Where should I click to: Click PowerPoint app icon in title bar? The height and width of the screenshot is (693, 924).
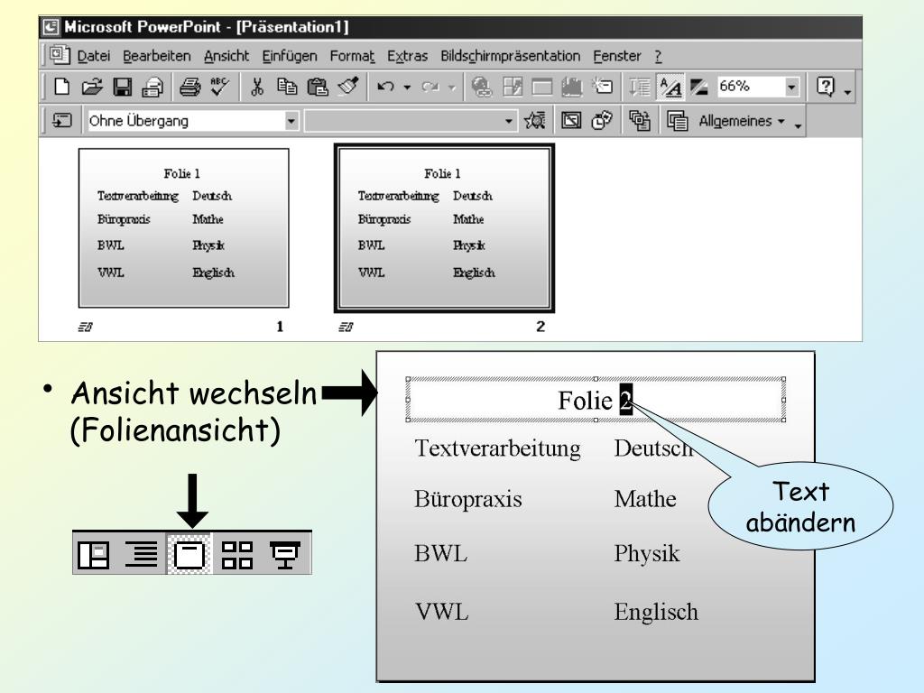point(51,27)
